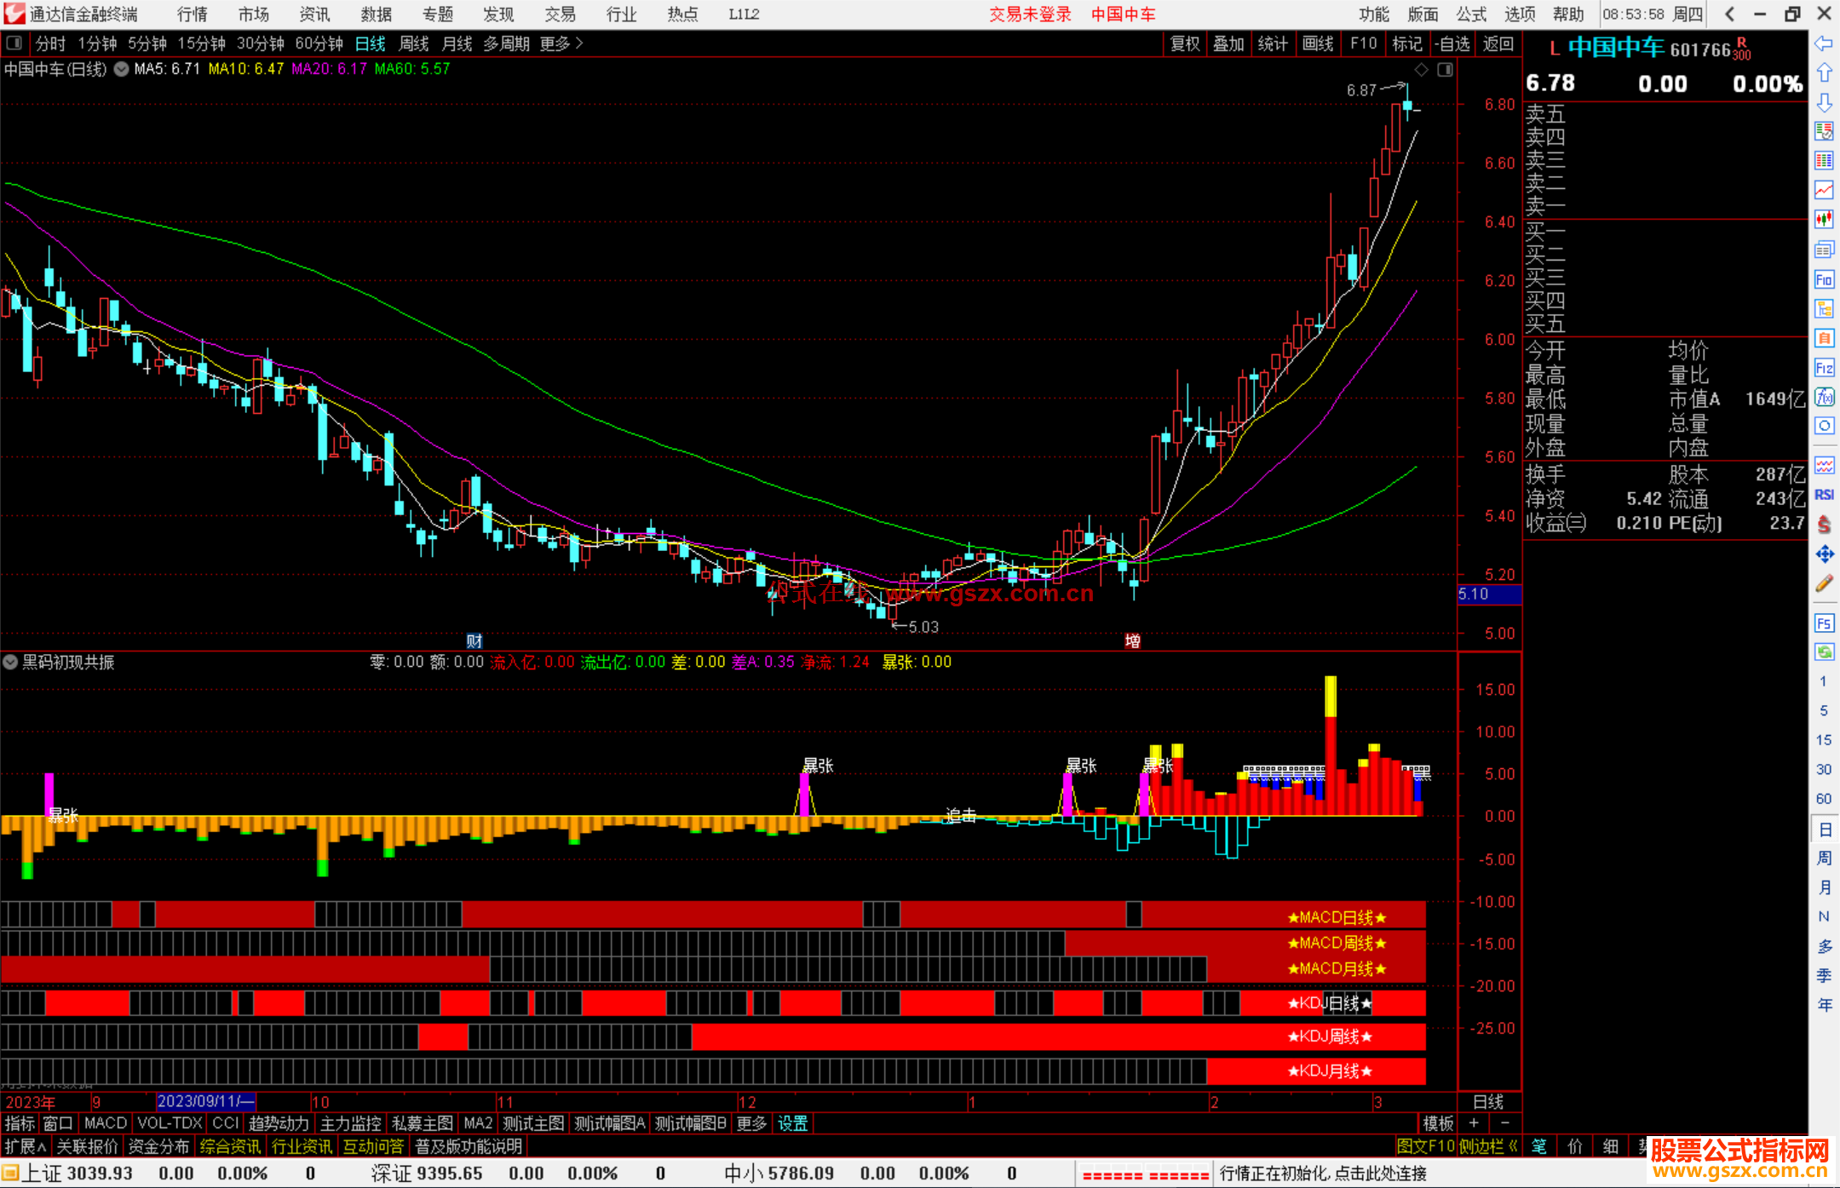
Task: Expand the 扩展 bottom panel
Action: [x=25, y=1146]
